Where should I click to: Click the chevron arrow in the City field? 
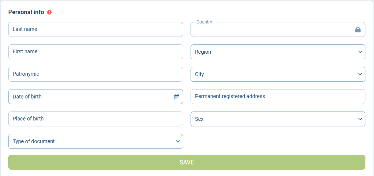point(360,74)
